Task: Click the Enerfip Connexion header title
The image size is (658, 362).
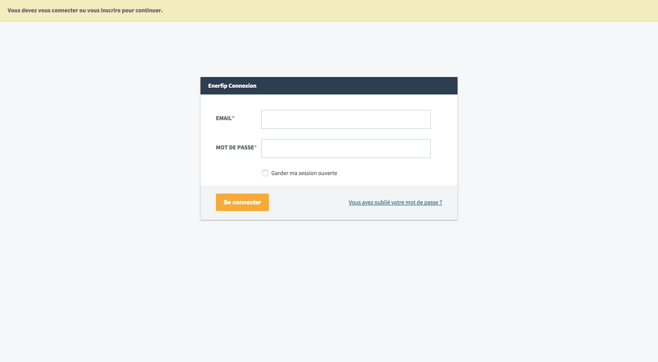Action: pos(232,86)
